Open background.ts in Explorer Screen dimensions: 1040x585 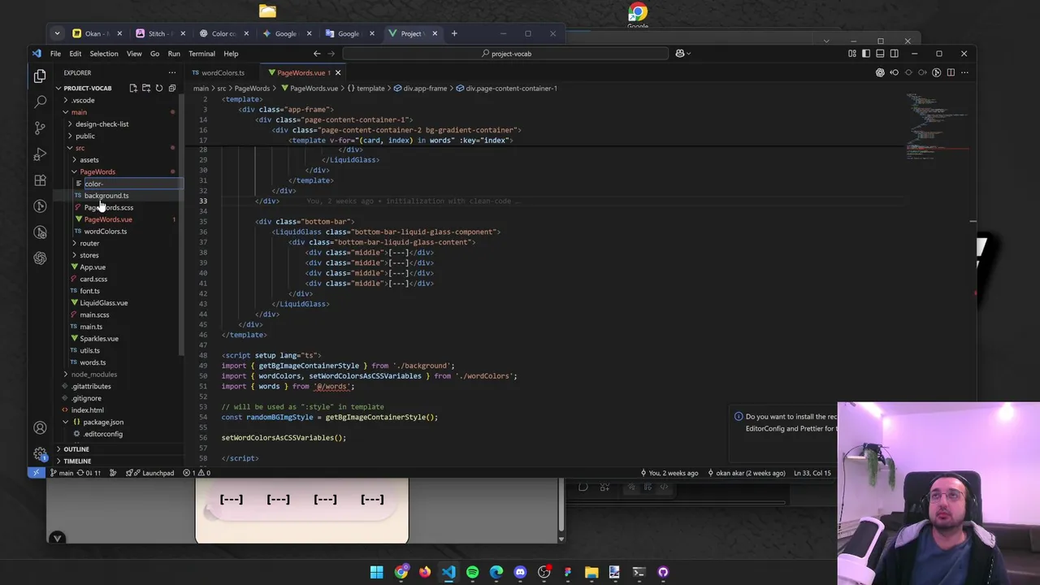106,196
